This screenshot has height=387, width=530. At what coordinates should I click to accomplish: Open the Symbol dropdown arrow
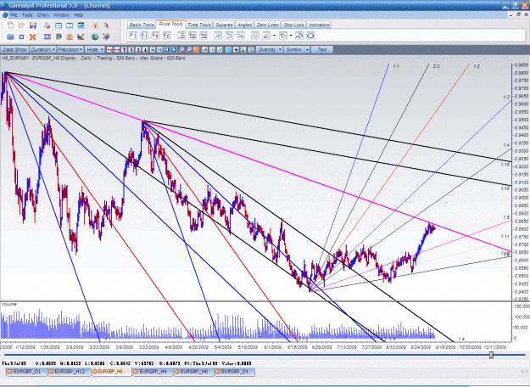[307, 50]
